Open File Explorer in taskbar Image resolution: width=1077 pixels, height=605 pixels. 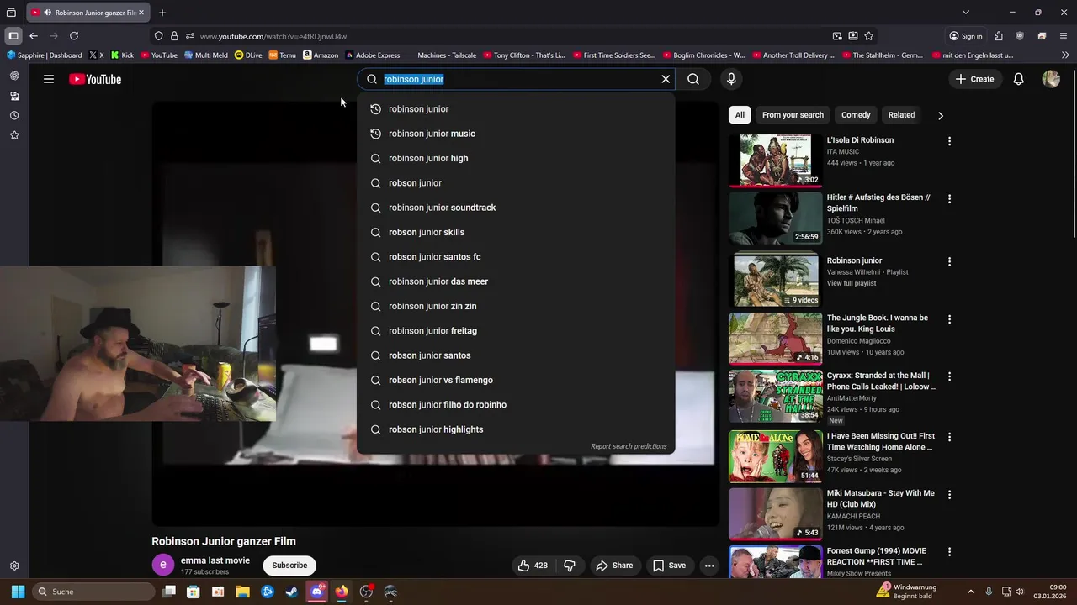(242, 592)
